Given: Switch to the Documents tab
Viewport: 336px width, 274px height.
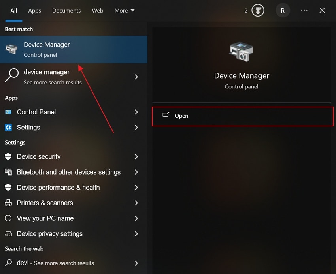Looking at the screenshot, I should click(66, 11).
